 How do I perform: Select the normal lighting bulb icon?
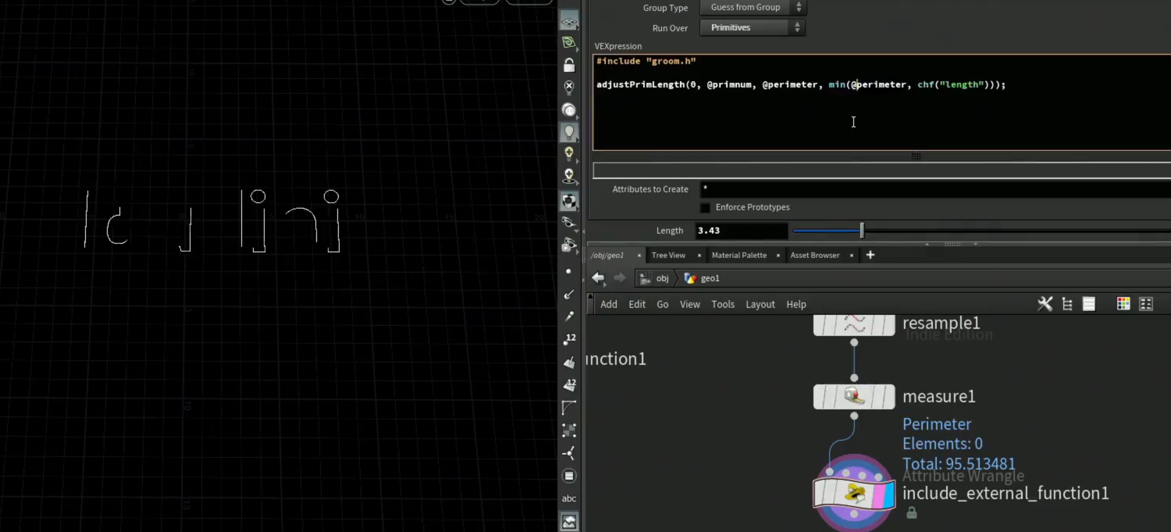point(569,132)
